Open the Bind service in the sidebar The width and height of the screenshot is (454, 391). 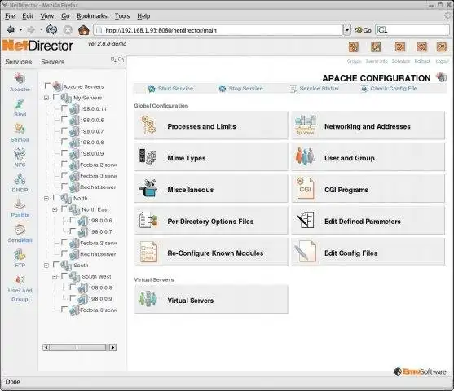tap(20, 108)
